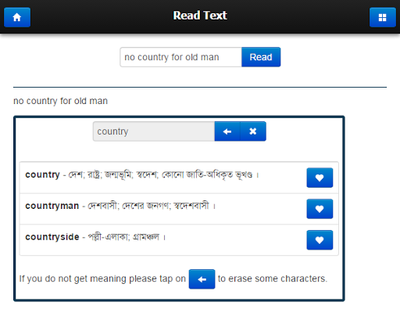This screenshot has height=309, width=400.
Task: Click the country word search field
Action: [154, 131]
